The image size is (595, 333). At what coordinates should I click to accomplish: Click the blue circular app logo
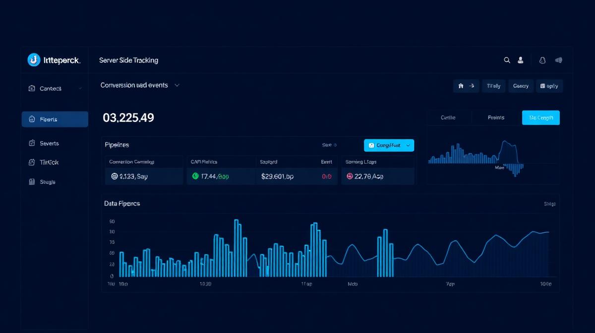34,60
